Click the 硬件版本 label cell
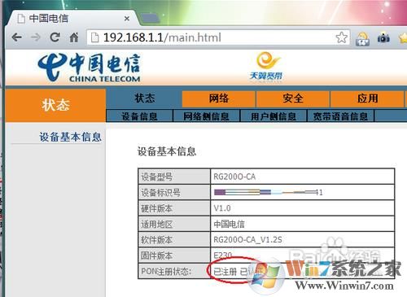407x297 pixels. point(174,208)
